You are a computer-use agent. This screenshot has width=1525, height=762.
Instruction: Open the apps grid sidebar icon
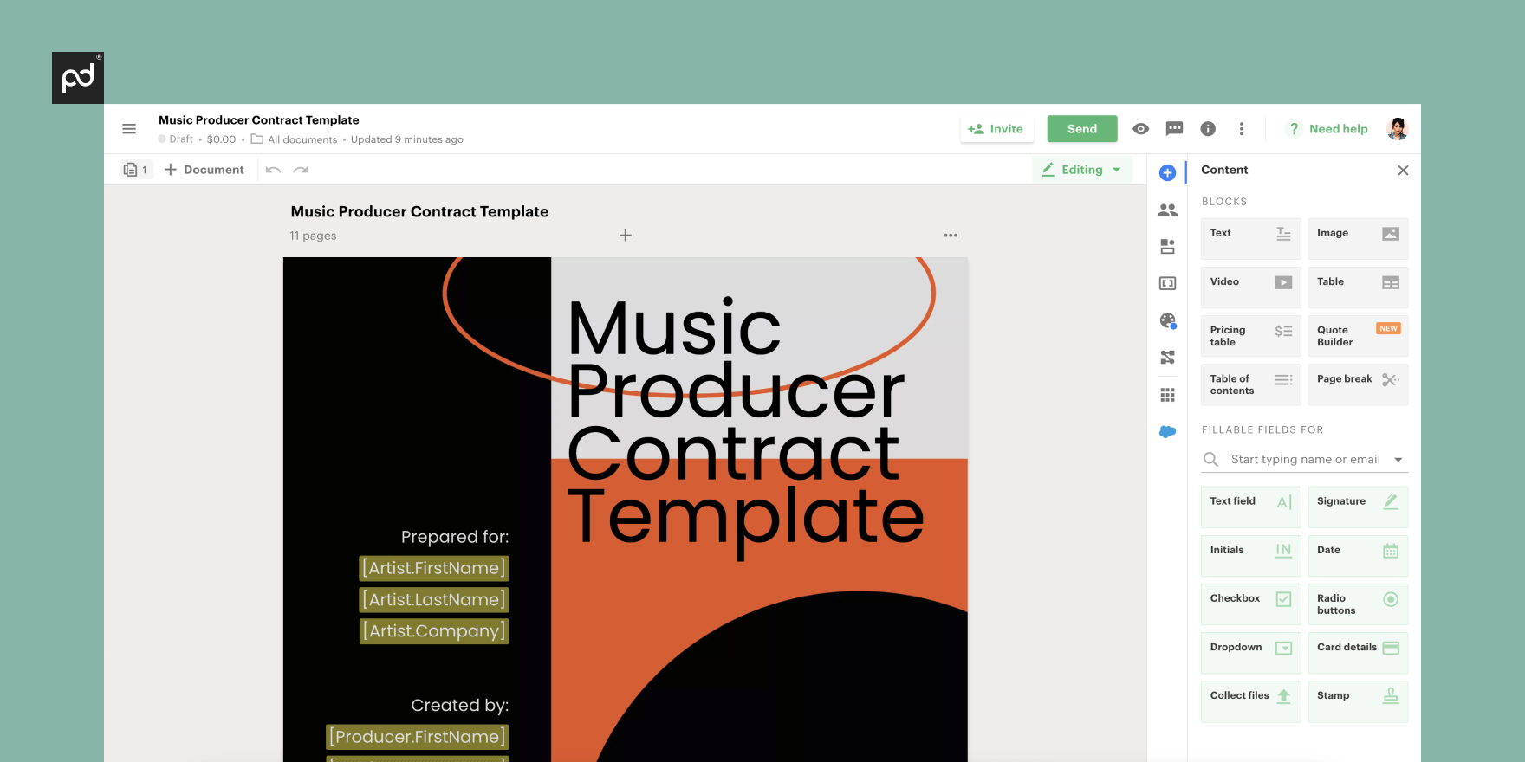(1167, 395)
